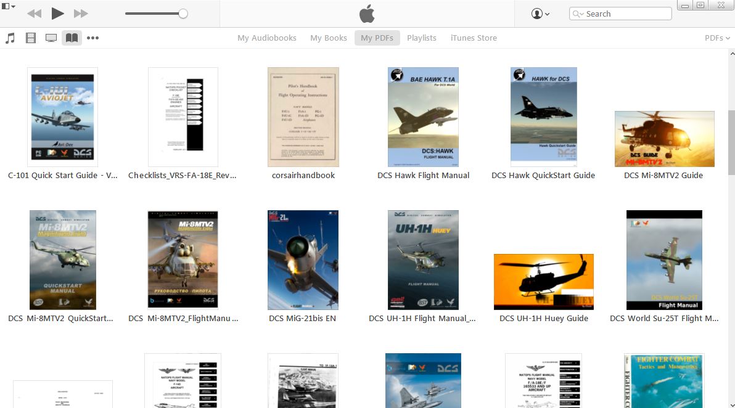The height and width of the screenshot is (408, 735).
Task: Select the Books library icon
Action: [72, 38]
